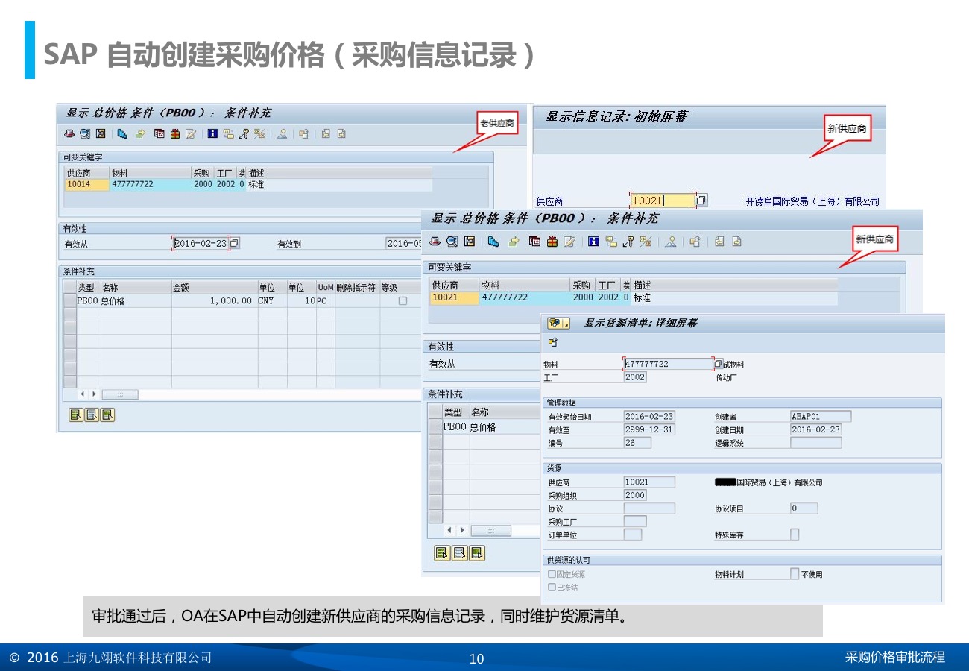Viewport: 969px width, 671px height.
Task: Open search help next to material 477777722
Action: coord(719,365)
